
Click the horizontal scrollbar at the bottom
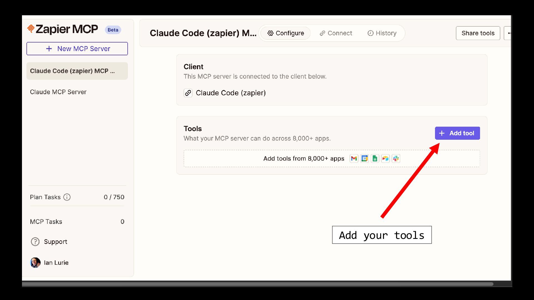point(257,284)
